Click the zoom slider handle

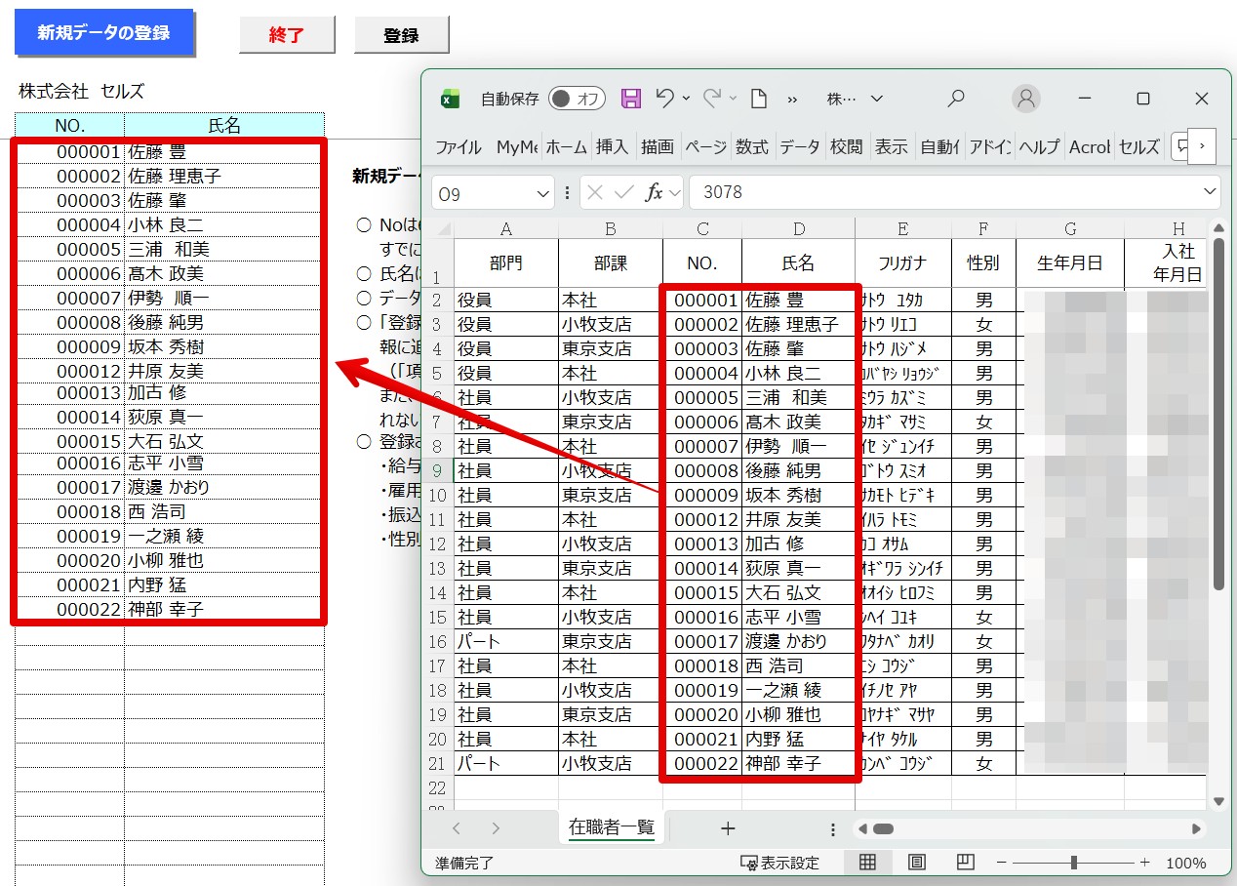click(x=1073, y=863)
